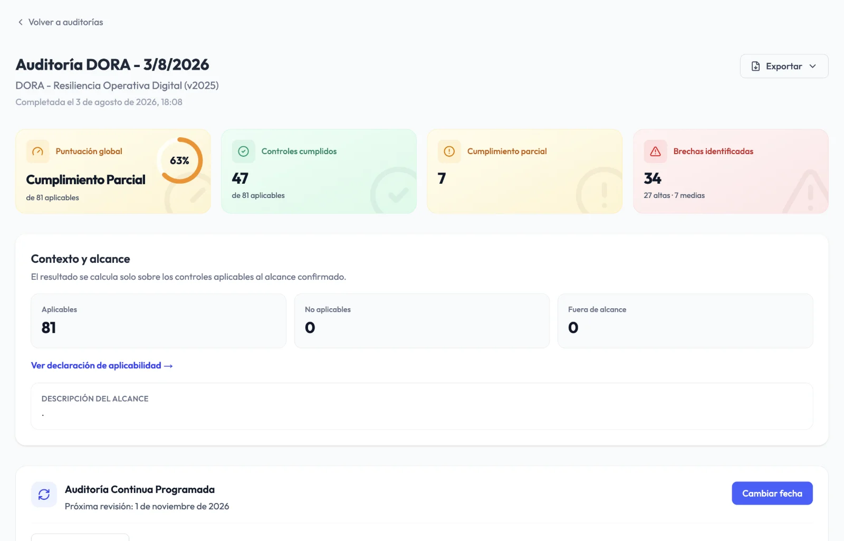
Task: Click the DORA - Resiliencia Operativa Digital (v2025) subtitle
Action: point(117,86)
